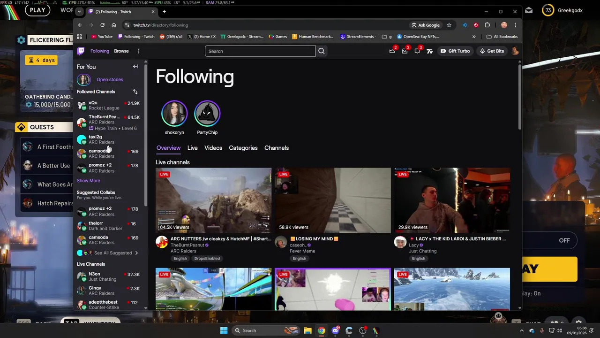Open caseoh_ channel name link
The height and width of the screenshot is (338, 600).
coord(298,245)
